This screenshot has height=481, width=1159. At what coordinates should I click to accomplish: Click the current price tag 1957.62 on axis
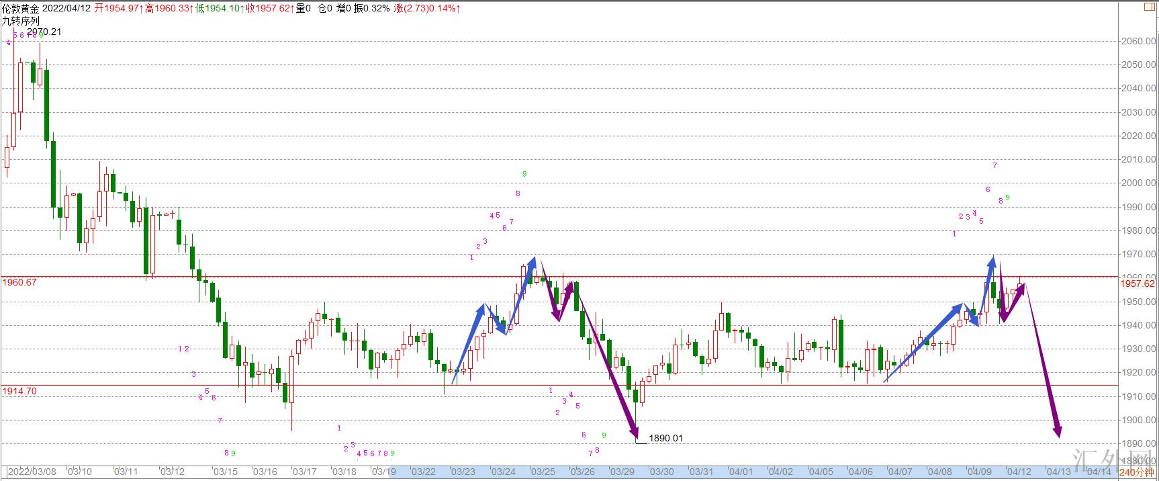[1138, 283]
